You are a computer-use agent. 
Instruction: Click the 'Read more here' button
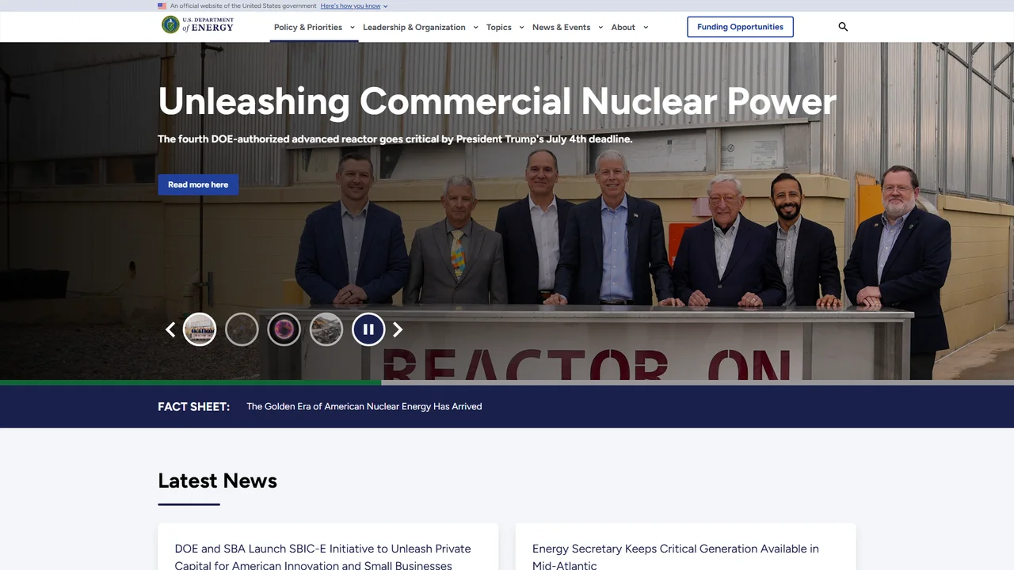click(198, 184)
